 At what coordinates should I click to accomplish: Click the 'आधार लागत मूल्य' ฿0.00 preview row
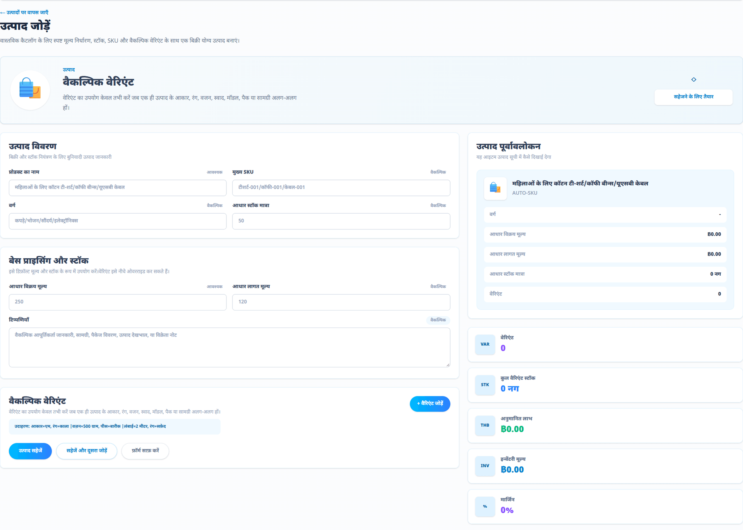(x=605, y=254)
